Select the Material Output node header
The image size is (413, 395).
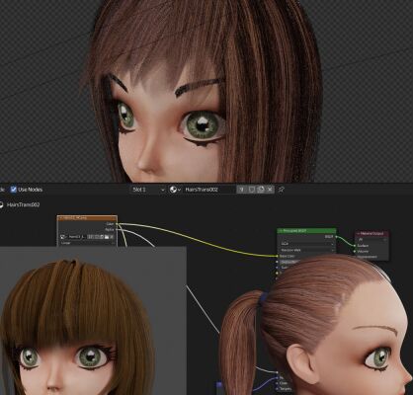click(x=372, y=233)
